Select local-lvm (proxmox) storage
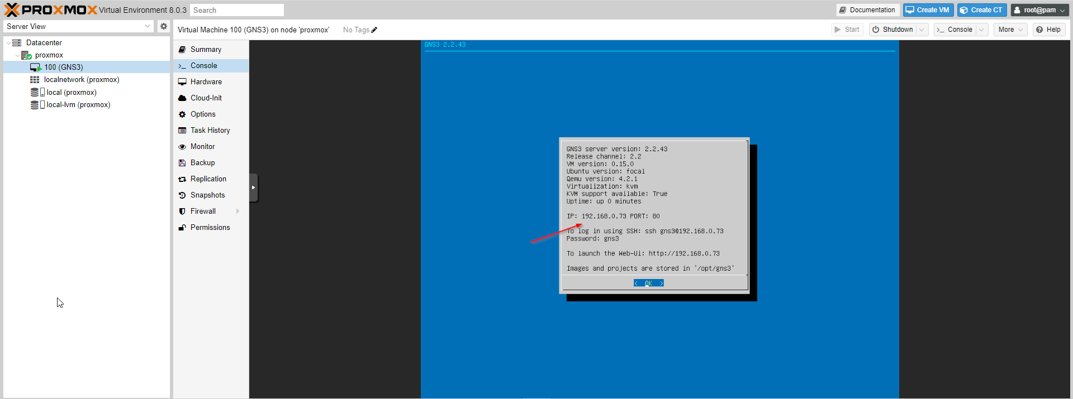 78,105
